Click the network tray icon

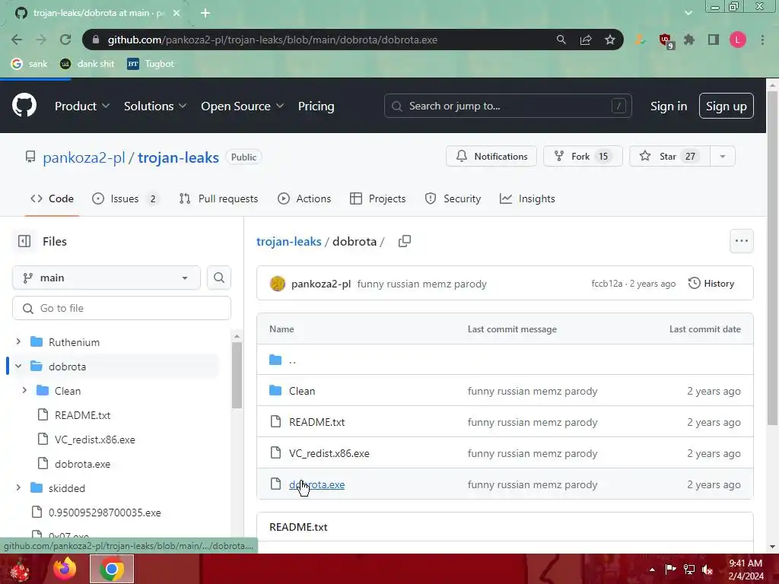point(689,569)
